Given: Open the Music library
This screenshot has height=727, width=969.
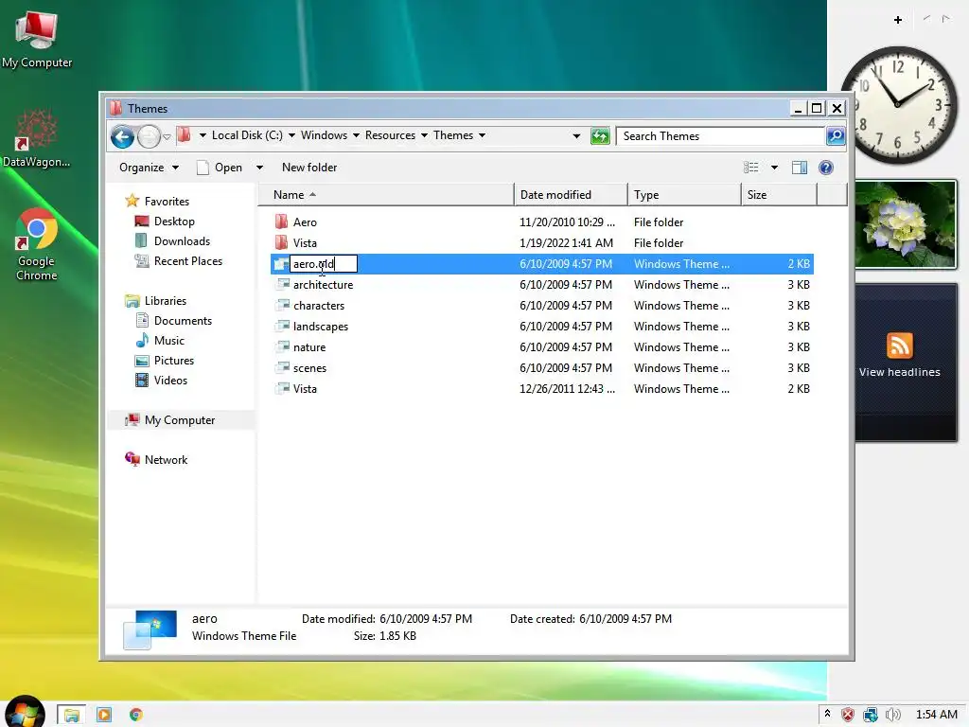Looking at the screenshot, I should (x=160, y=341).
